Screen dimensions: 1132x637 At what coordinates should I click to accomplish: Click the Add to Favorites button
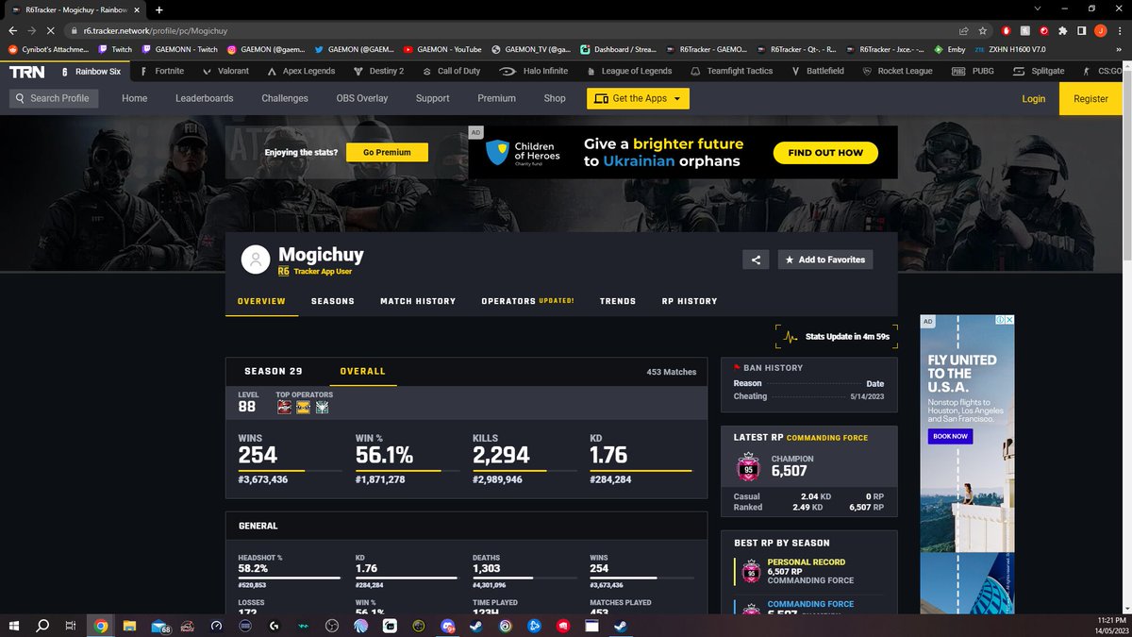click(x=824, y=260)
